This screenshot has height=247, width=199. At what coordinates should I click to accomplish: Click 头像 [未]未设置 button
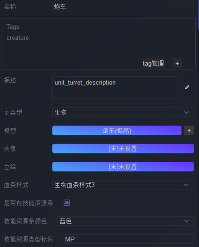point(123,149)
